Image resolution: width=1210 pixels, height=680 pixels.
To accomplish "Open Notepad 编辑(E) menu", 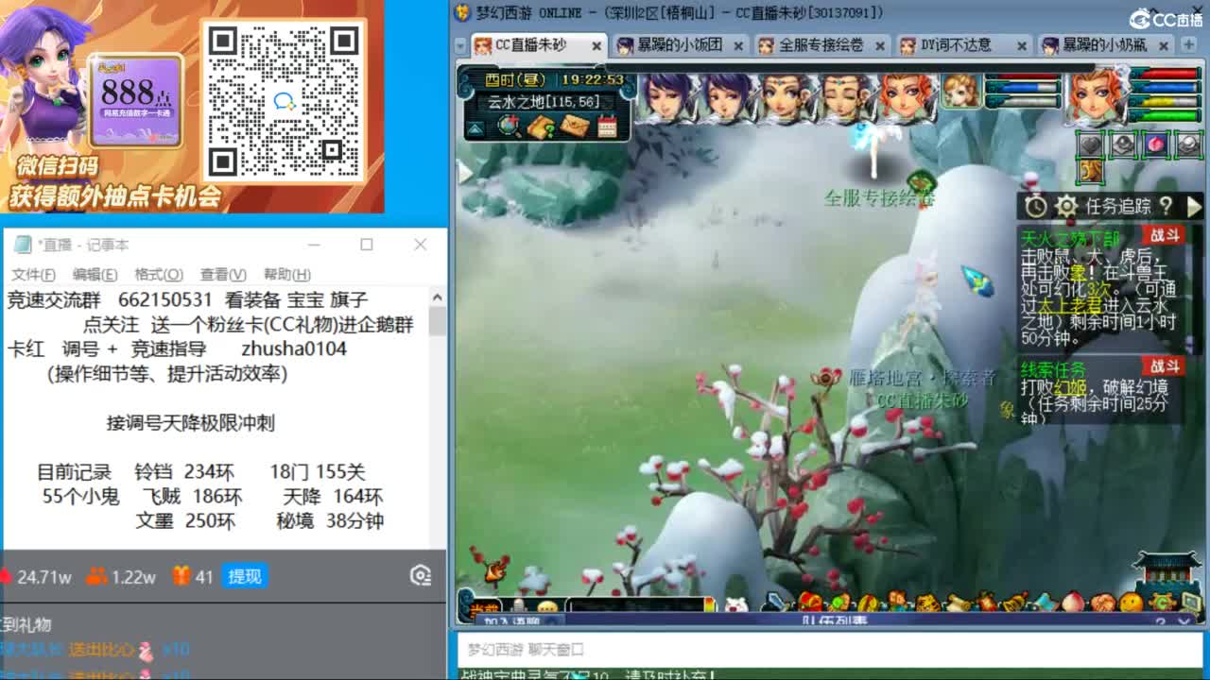I will coord(95,274).
